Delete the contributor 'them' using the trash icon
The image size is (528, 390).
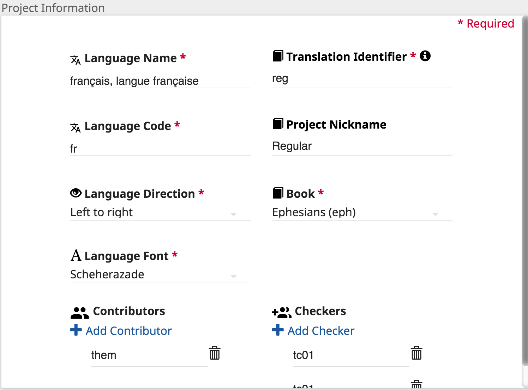coord(214,353)
